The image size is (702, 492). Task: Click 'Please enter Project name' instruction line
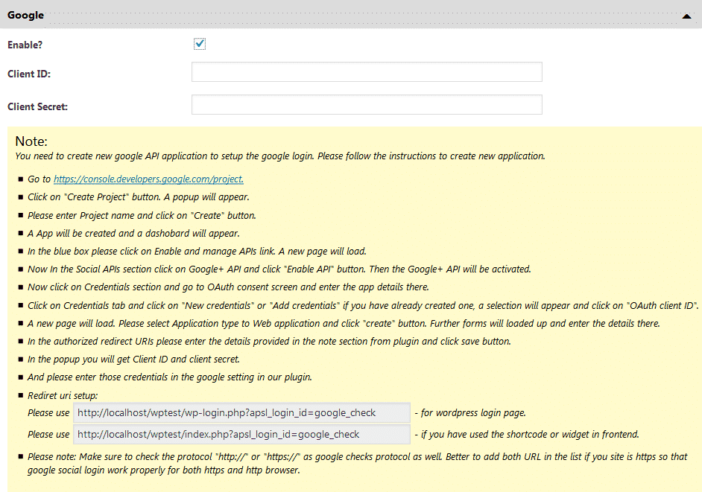click(142, 216)
